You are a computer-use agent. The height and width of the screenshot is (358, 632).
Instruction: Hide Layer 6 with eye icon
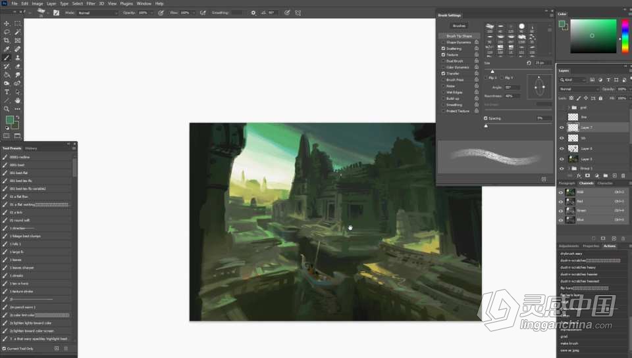coord(562,148)
